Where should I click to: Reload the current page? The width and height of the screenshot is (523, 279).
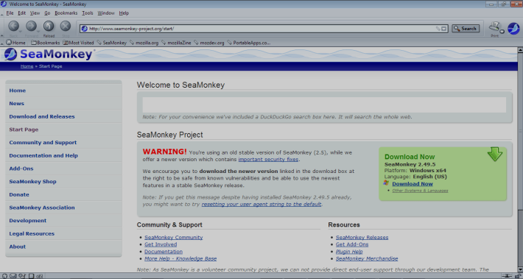pos(49,26)
